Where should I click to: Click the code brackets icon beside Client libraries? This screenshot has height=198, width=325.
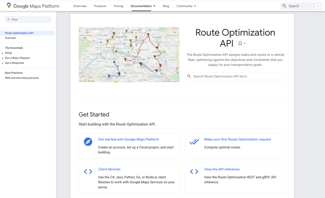point(88,171)
